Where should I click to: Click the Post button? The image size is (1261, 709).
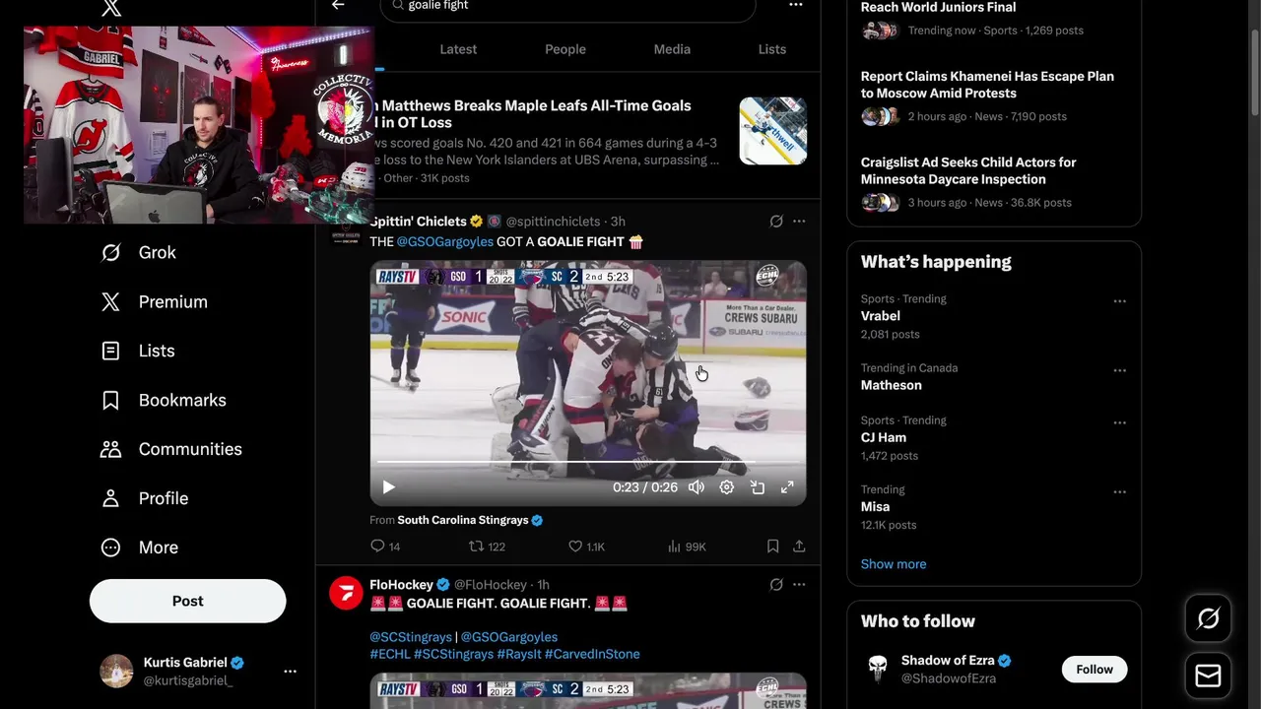click(x=188, y=601)
